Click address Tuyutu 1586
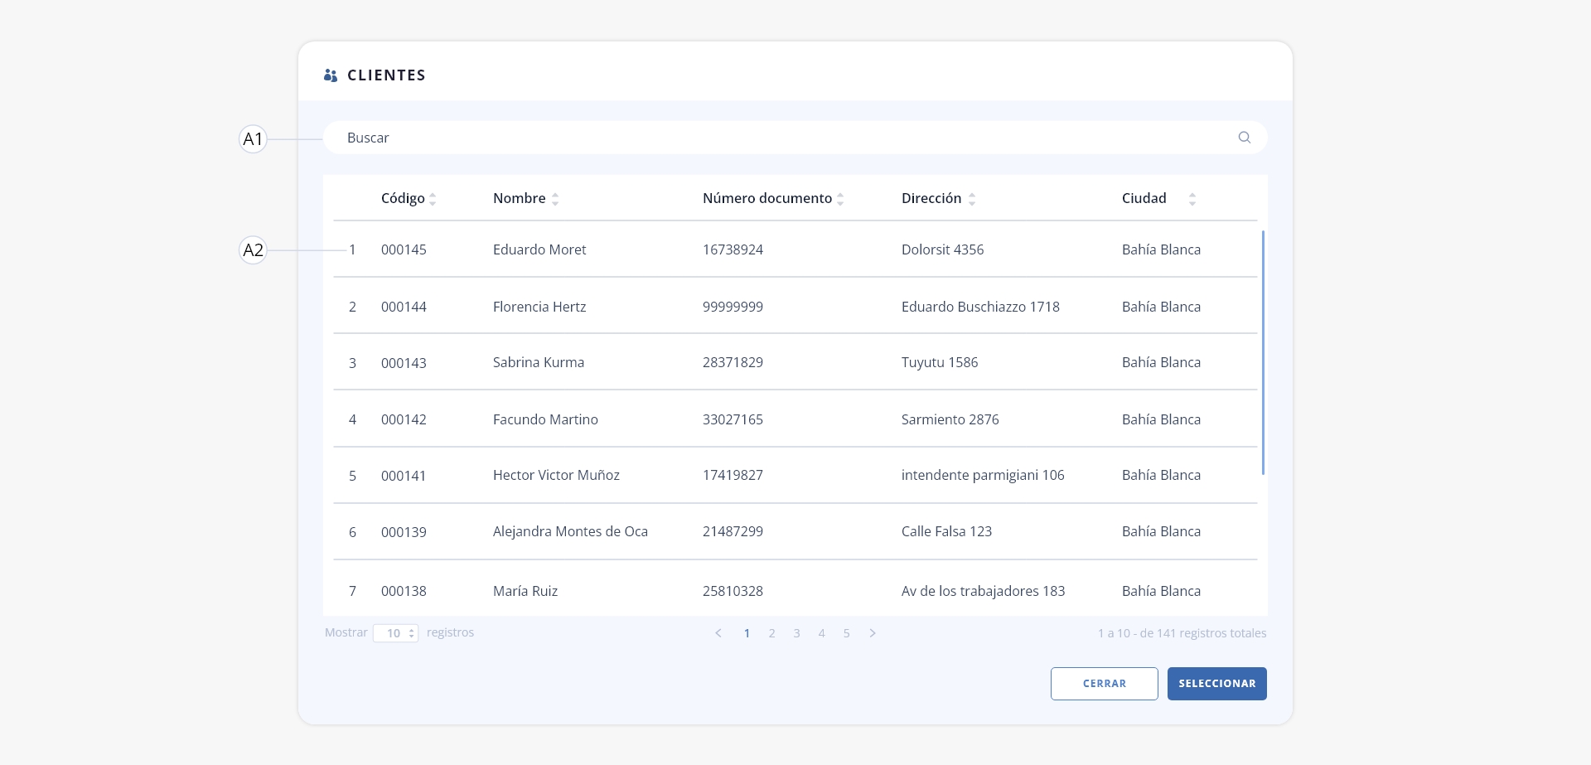The height and width of the screenshot is (765, 1591). point(940,362)
